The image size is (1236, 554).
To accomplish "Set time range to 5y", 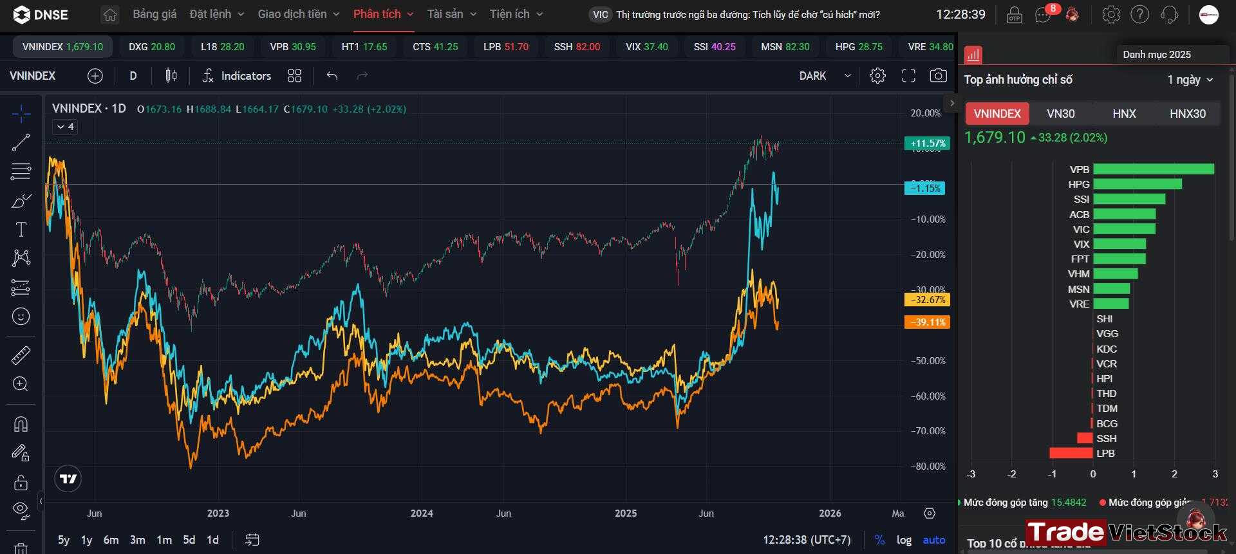I will [x=64, y=540].
